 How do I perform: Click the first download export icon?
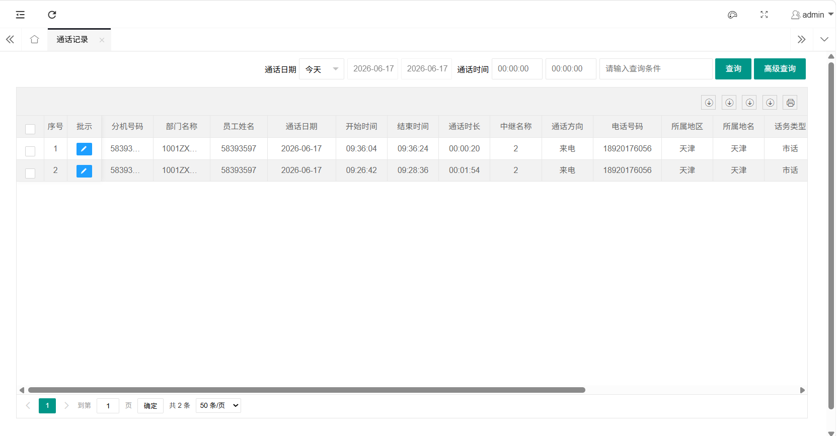click(709, 103)
